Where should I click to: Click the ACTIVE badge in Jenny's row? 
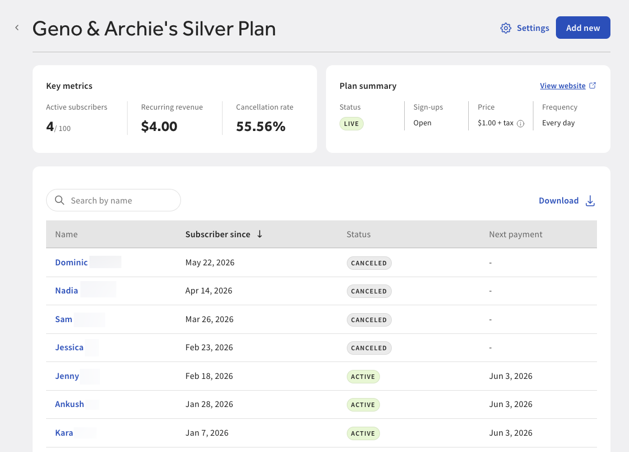point(363,377)
